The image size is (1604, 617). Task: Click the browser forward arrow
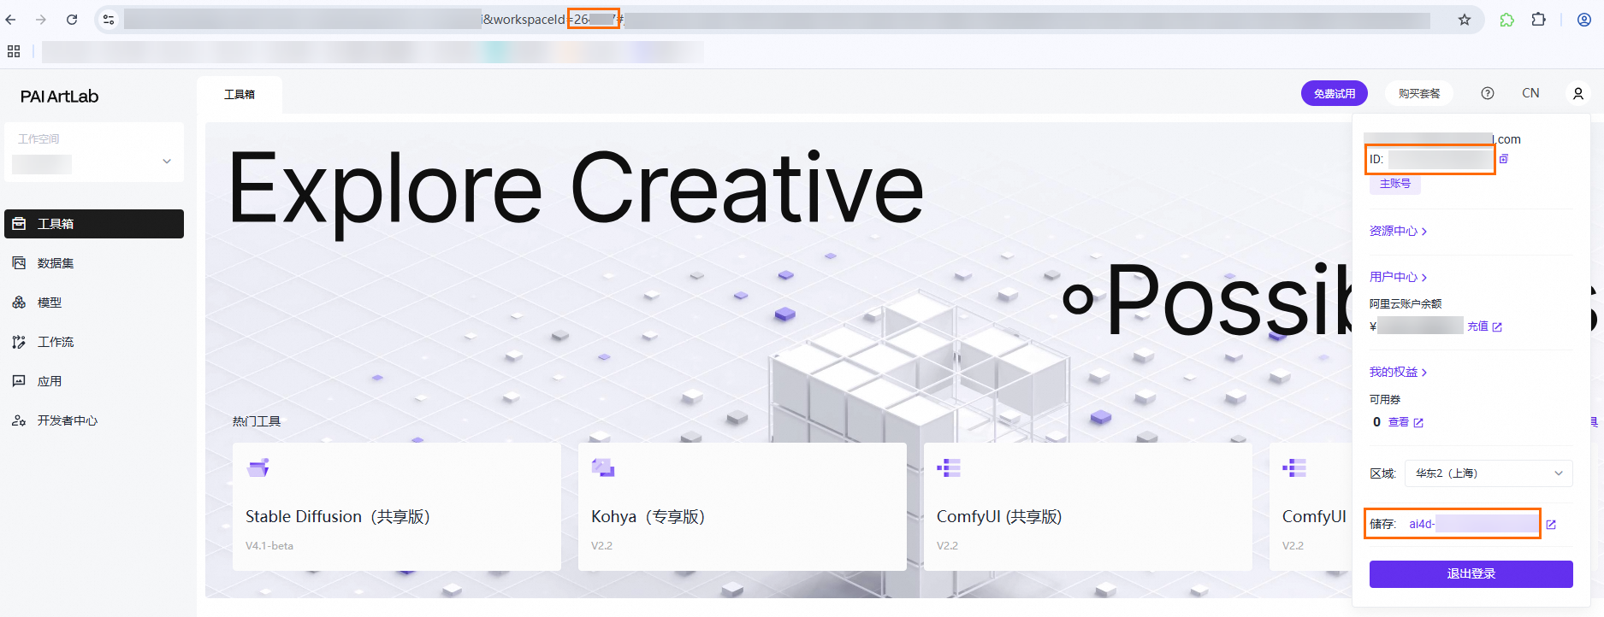(41, 19)
